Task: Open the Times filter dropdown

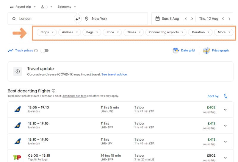Action: click(134, 32)
